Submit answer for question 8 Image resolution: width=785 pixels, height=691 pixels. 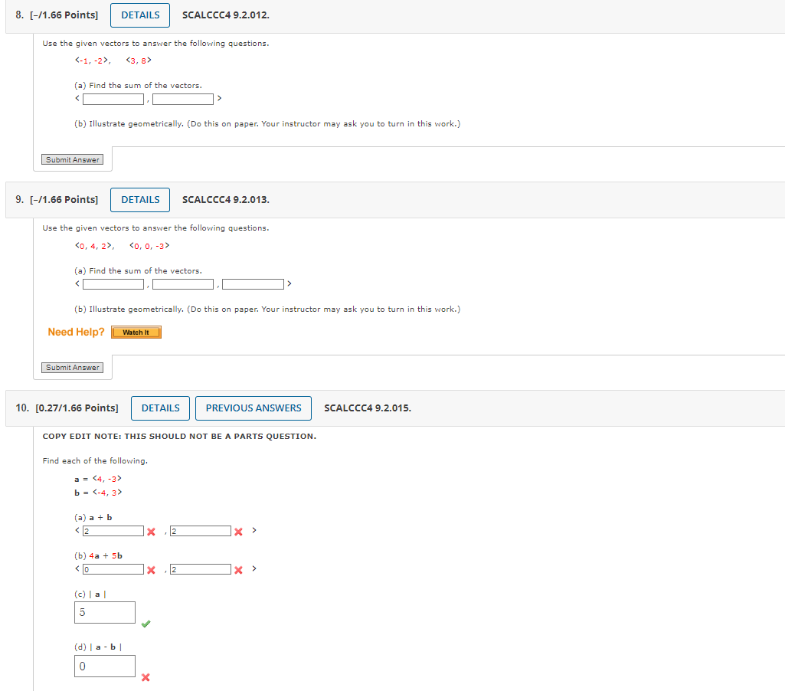(x=72, y=160)
